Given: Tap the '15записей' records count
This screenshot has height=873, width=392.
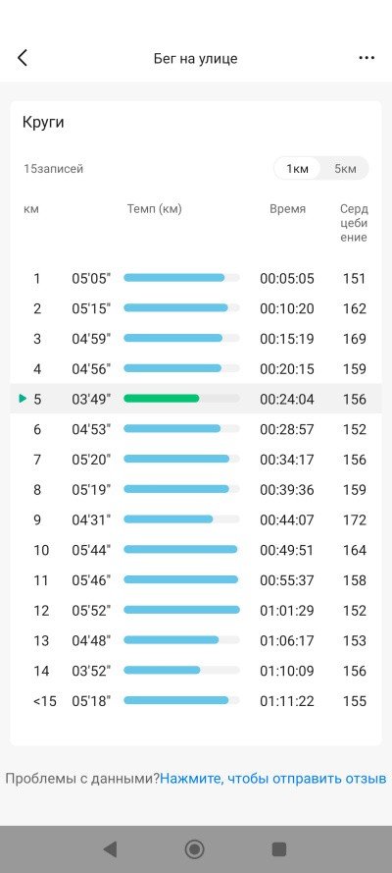Looking at the screenshot, I should click(x=53, y=169).
